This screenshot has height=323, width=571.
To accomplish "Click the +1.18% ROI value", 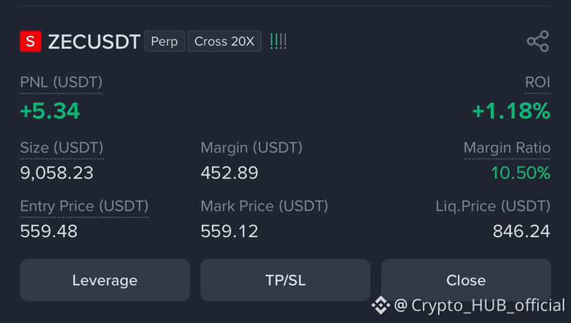I will pyautogui.click(x=511, y=111).
